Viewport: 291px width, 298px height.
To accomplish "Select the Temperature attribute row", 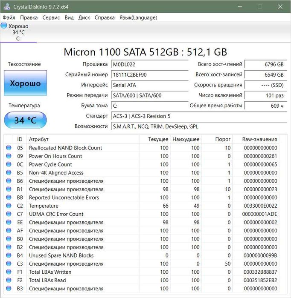I will pos(142,206).
